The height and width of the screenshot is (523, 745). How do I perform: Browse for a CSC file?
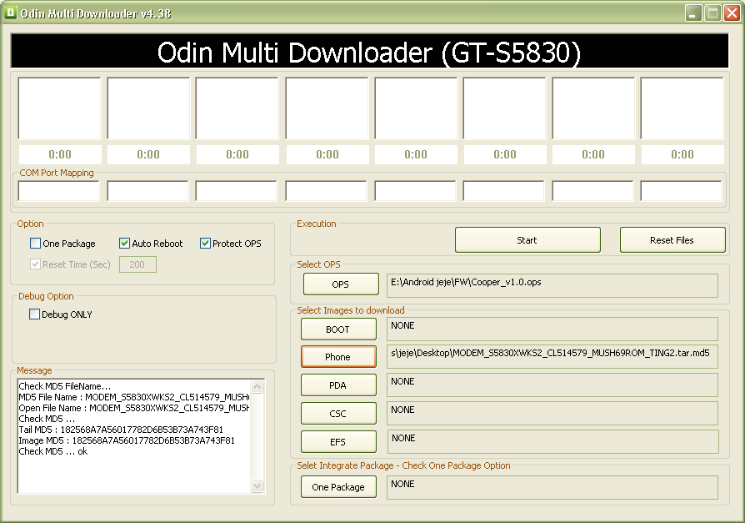coord(337,414)
